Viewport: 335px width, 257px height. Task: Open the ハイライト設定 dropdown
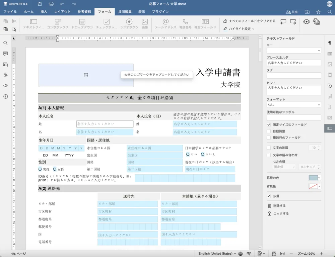pos(239,29)
